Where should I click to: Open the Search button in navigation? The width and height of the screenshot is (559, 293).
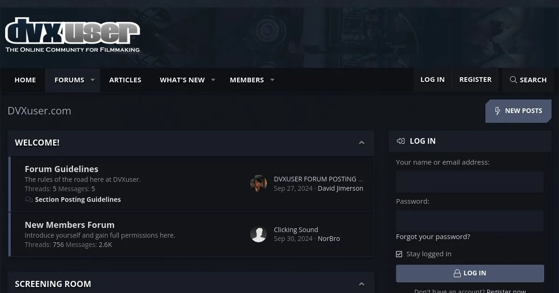click(x=528, y=80)
